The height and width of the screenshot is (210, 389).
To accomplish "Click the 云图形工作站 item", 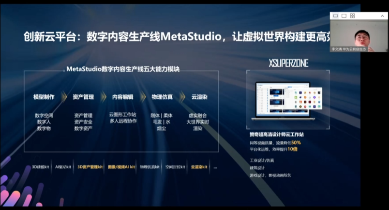I will (x=123, y=114).
